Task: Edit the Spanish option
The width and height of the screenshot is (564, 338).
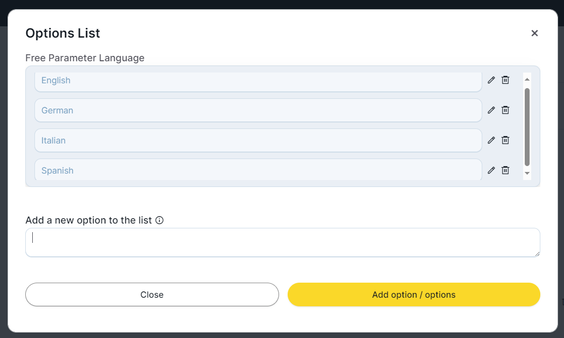Action: click(x=491, y=170)
